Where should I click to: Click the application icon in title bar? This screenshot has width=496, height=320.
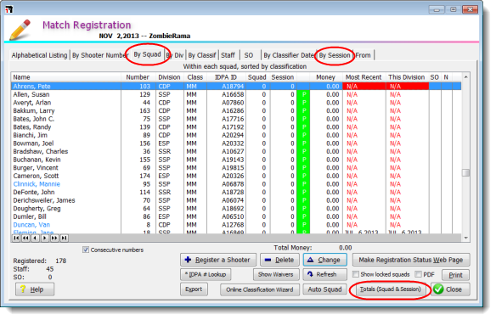click(x=9, y=9)
